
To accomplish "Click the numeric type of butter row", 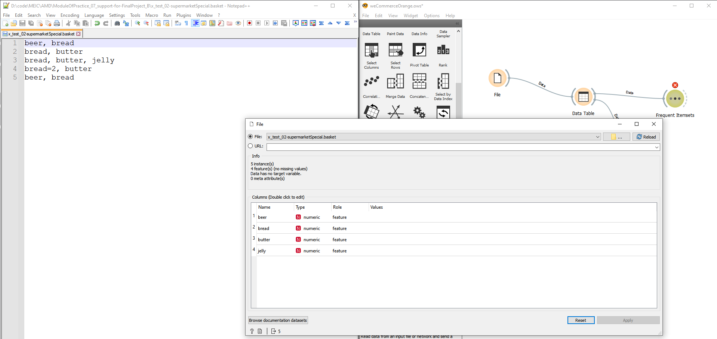I will click(312, 240).
